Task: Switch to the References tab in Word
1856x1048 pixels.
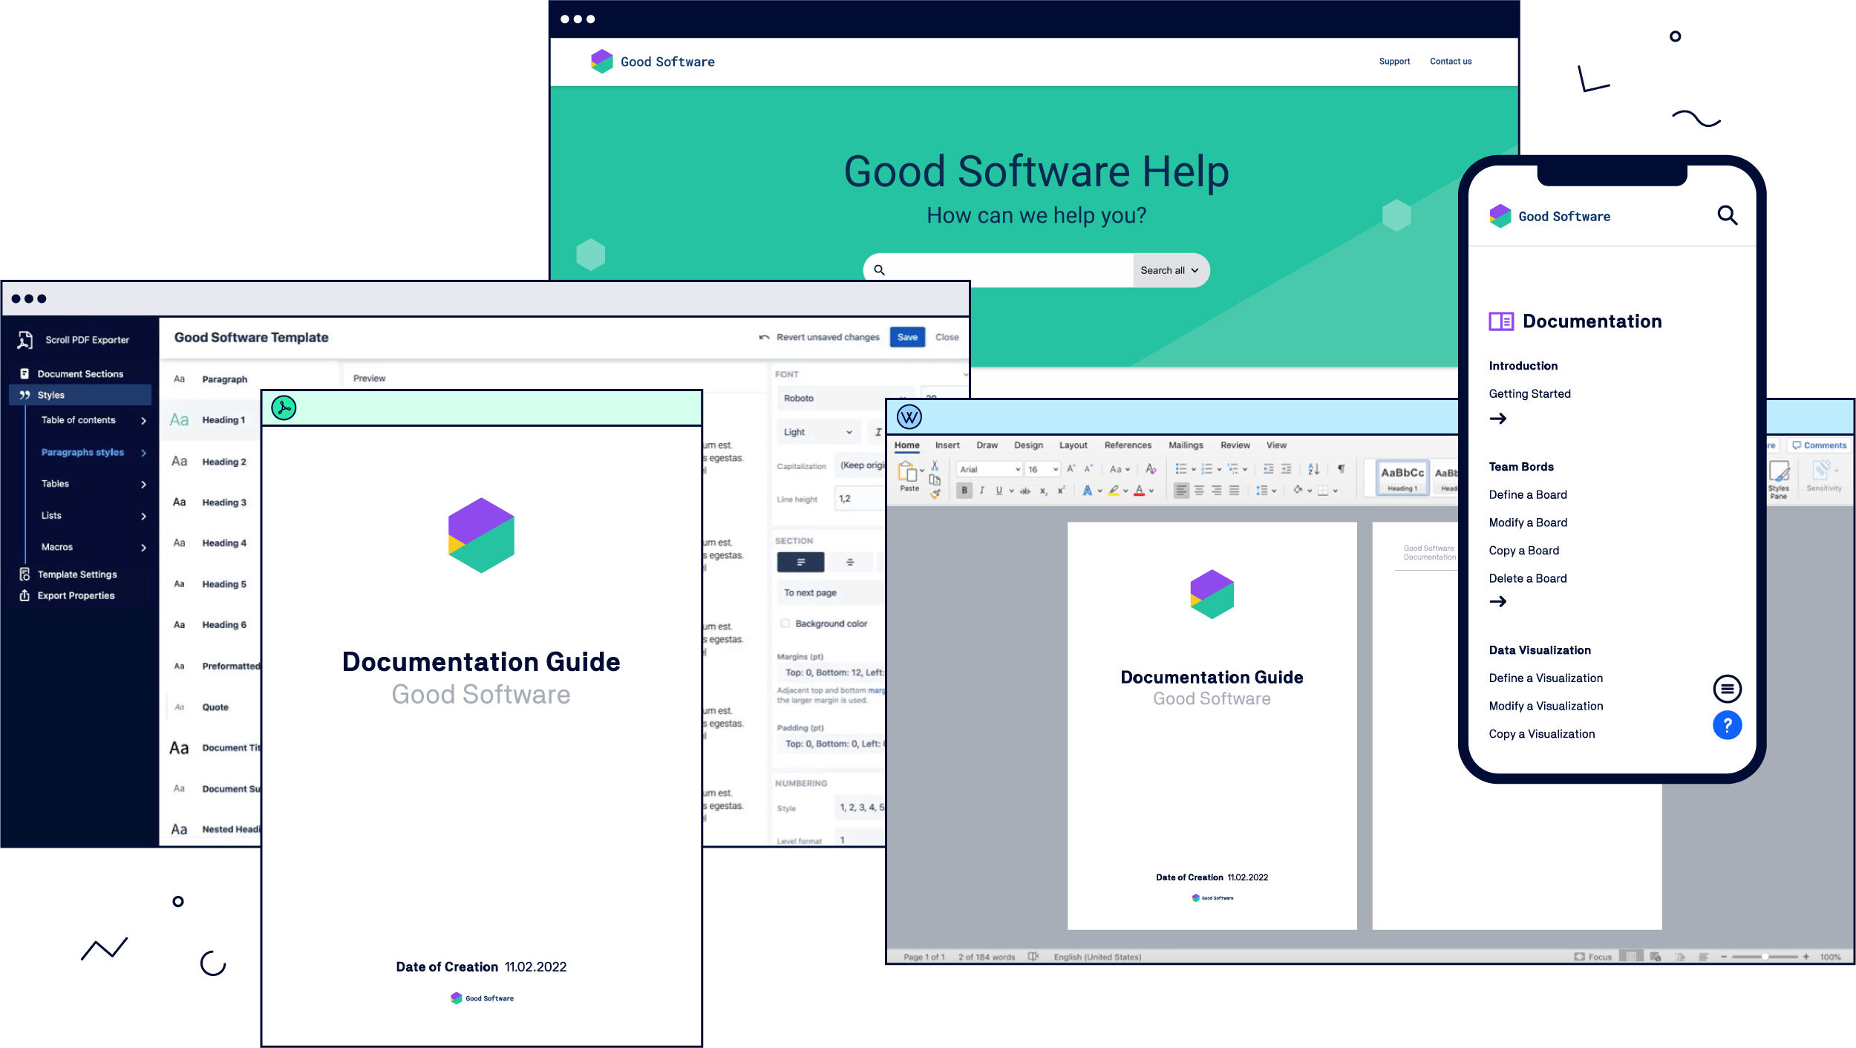Action: point(1128,445)
